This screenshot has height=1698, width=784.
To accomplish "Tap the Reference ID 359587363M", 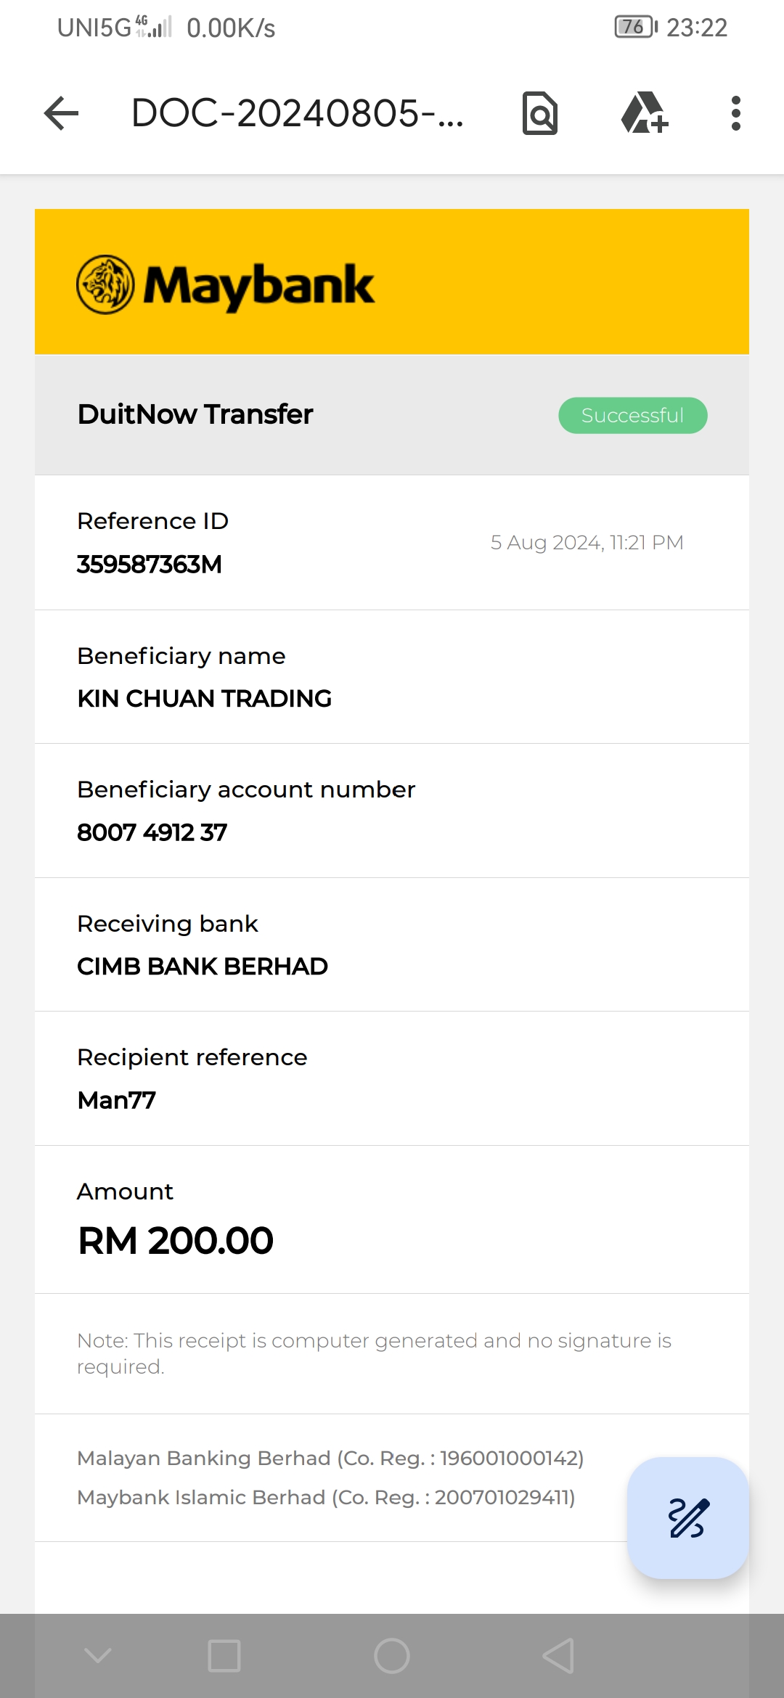I will tap(150, 564).
